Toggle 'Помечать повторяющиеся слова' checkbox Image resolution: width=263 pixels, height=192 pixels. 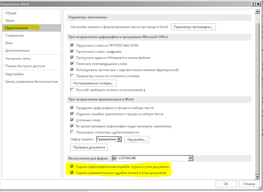72,64
